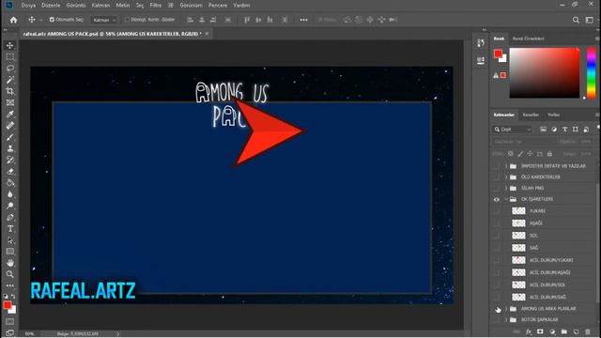Select the Dodge tool
Image resolution: width=601 pixels, height=338 pixels.
[10, 206]
